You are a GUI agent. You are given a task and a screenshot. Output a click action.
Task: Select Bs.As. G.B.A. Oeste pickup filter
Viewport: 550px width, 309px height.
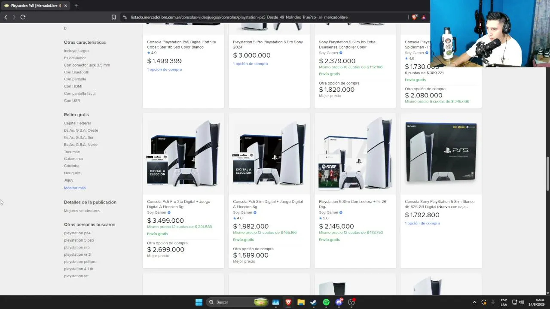[x=81, y=130]
